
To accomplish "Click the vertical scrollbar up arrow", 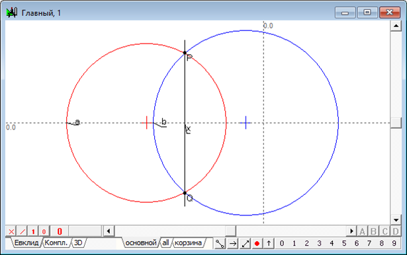I will click(x=396, y=26).
